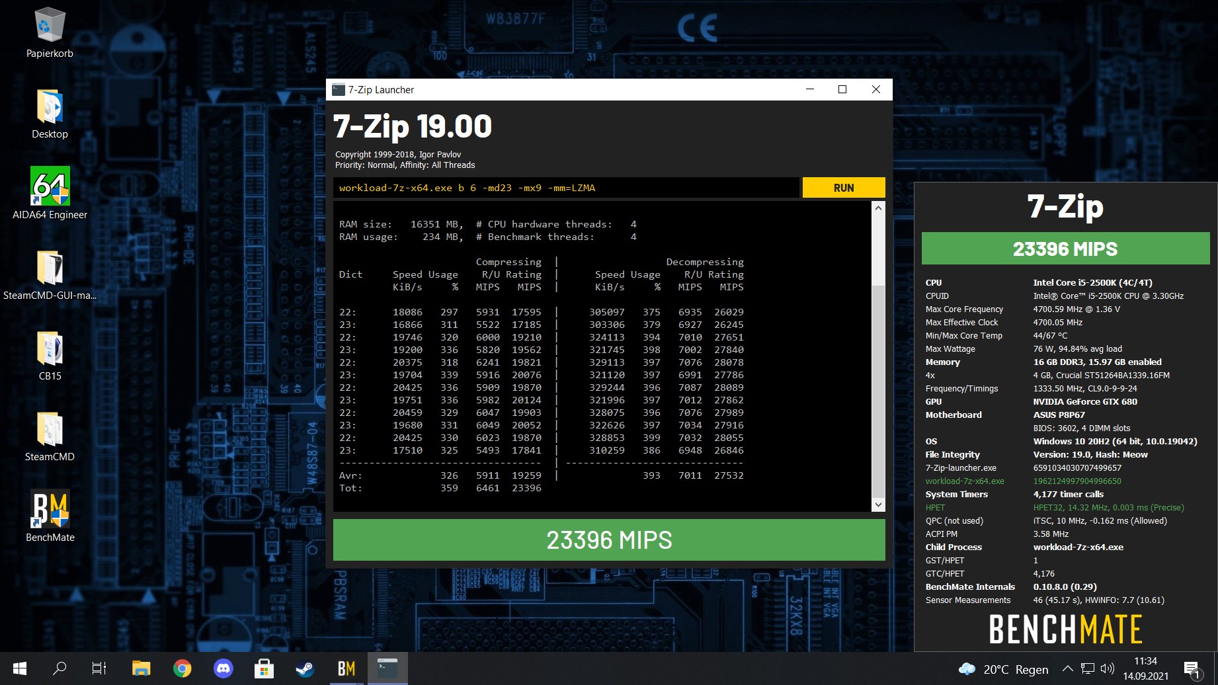
Task: Click Avr: decompressing rating 27532
Action: tap(729, 475)
